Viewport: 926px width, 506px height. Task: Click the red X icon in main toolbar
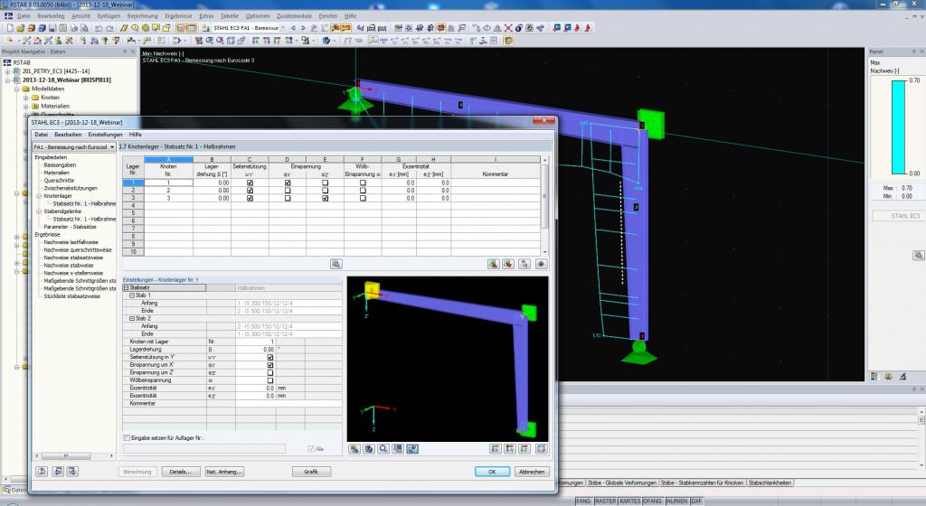[508, 28]
